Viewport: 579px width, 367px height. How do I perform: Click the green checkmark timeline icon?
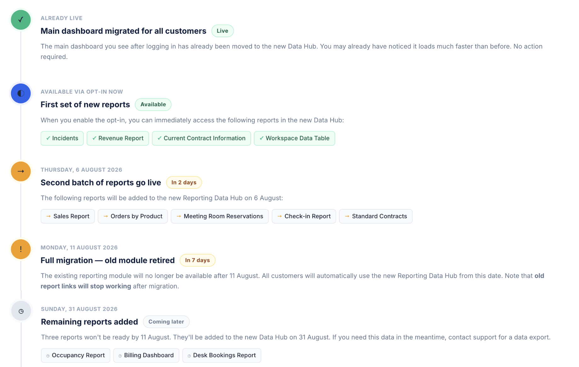point(21,20)
